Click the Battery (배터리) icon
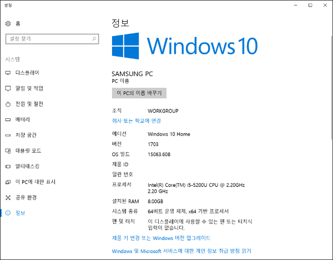The height and width of the screenshot is (260, 333). pos(8,119)
